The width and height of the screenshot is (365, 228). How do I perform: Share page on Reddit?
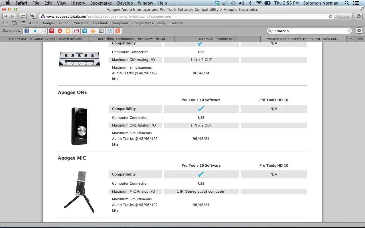pos(109,31)
